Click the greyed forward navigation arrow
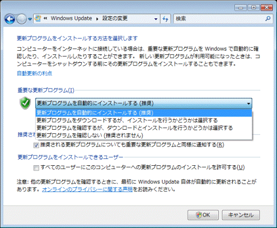 click(x=22, y=19)
